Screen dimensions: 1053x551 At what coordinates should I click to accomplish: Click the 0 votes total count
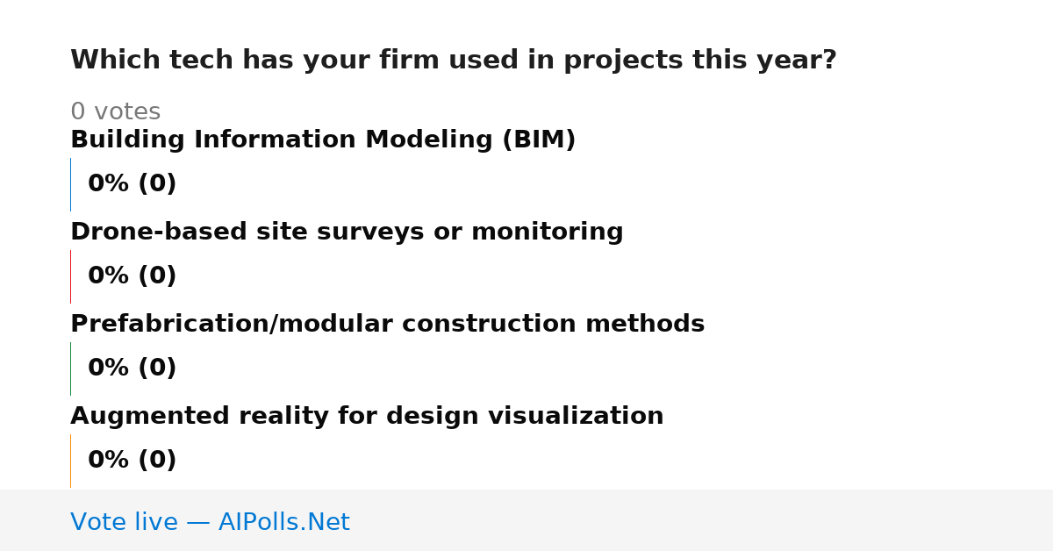pos(115,112)
